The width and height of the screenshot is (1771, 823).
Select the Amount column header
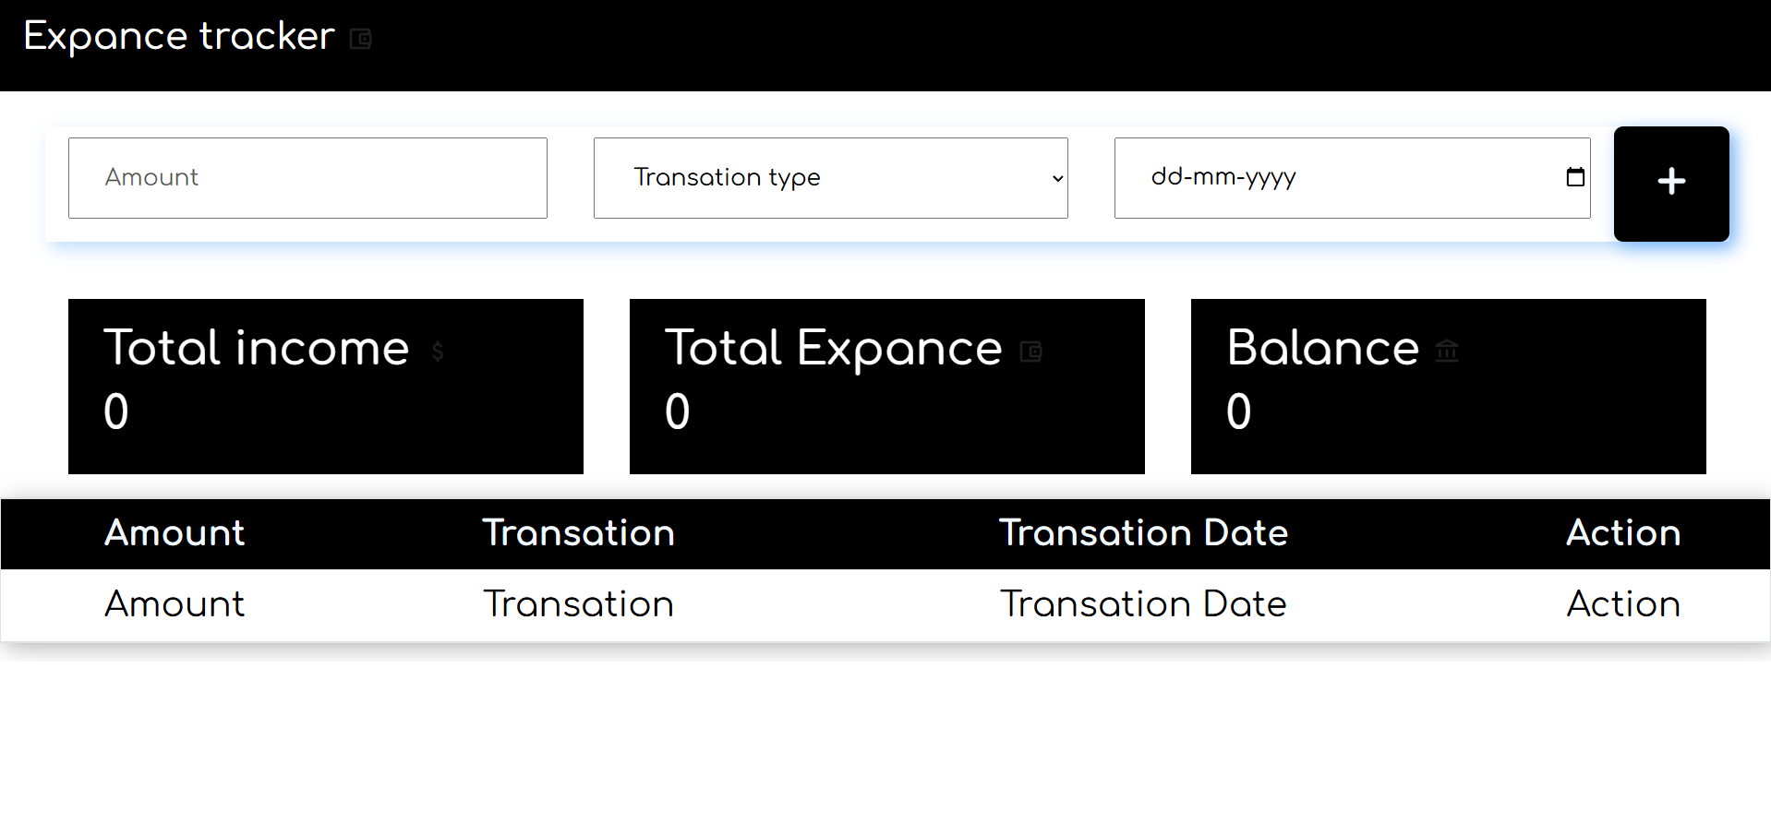point(175,533)
